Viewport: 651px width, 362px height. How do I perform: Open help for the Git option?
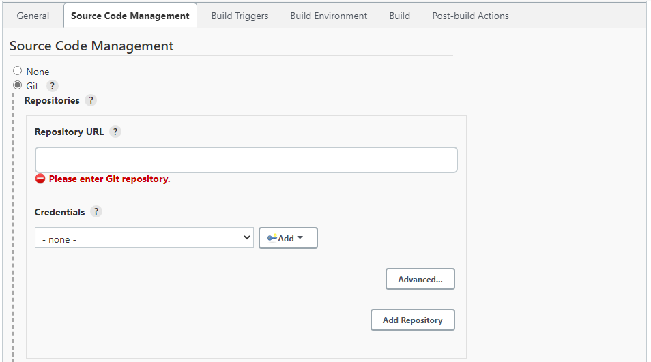[x=53, y=86]
